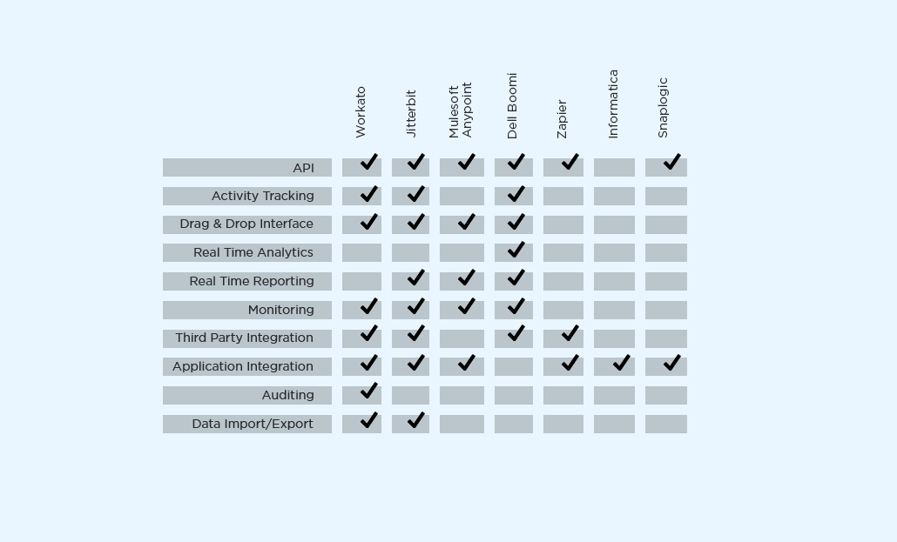The height and width of the screenshot is (542, 897).
Task: Click empty Snaplogic Data Import/Export cell
Action: pos(666,424)
